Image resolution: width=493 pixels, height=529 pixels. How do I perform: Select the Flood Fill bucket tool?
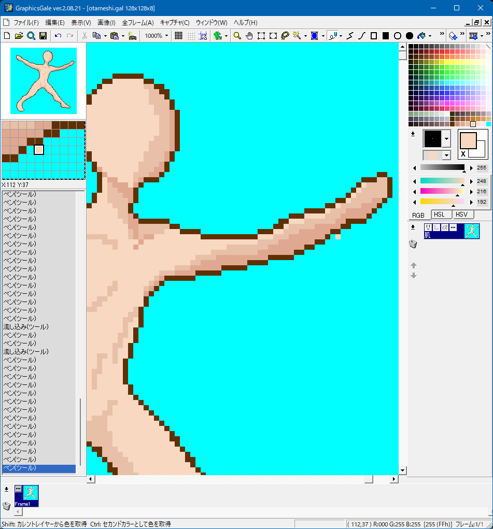coord(422,36)
